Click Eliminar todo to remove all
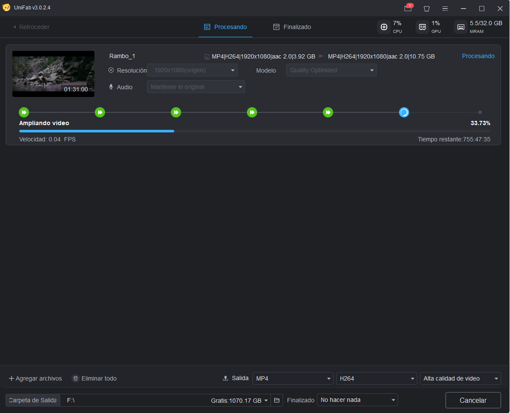Screen dimensions: 510x413 click(x=94, y=378)
